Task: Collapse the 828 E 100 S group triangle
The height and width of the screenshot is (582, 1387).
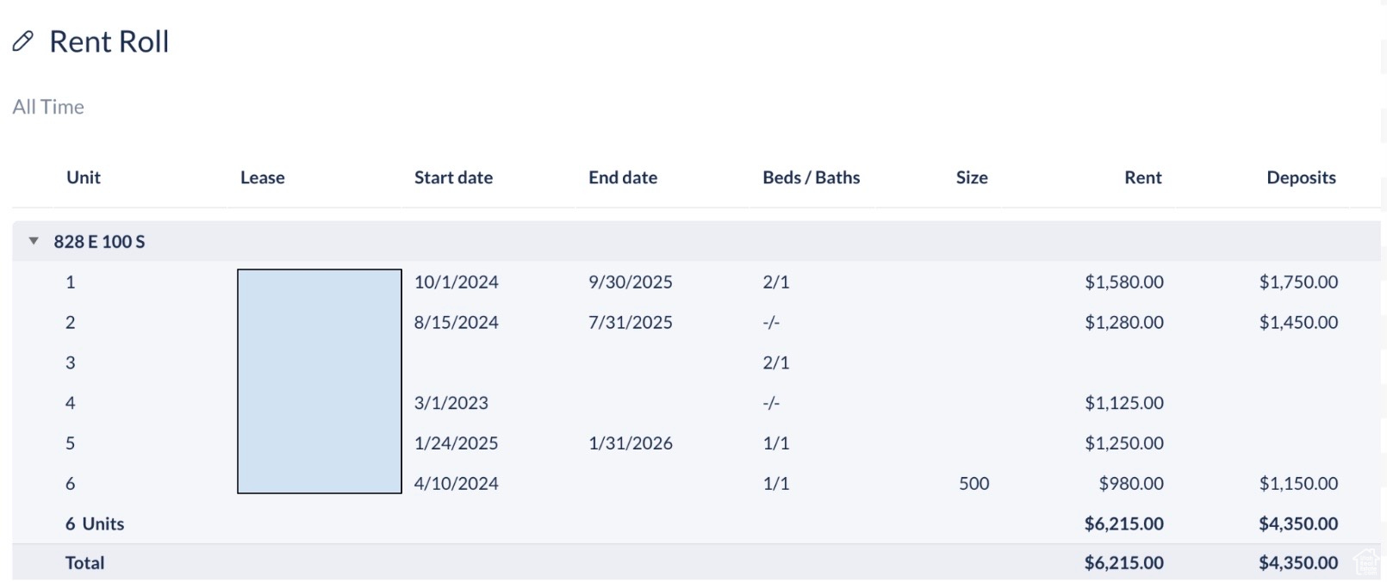Action: (34, 241)
